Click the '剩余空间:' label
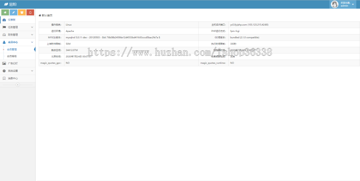 coord(56,50)
